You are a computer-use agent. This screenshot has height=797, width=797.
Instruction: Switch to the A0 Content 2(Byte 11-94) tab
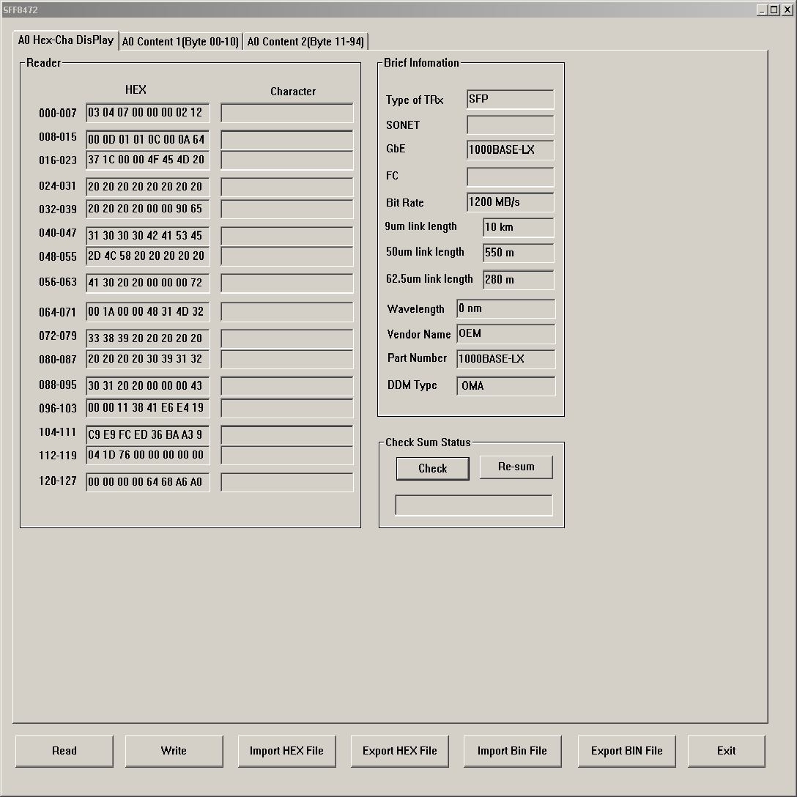(305, 41)
